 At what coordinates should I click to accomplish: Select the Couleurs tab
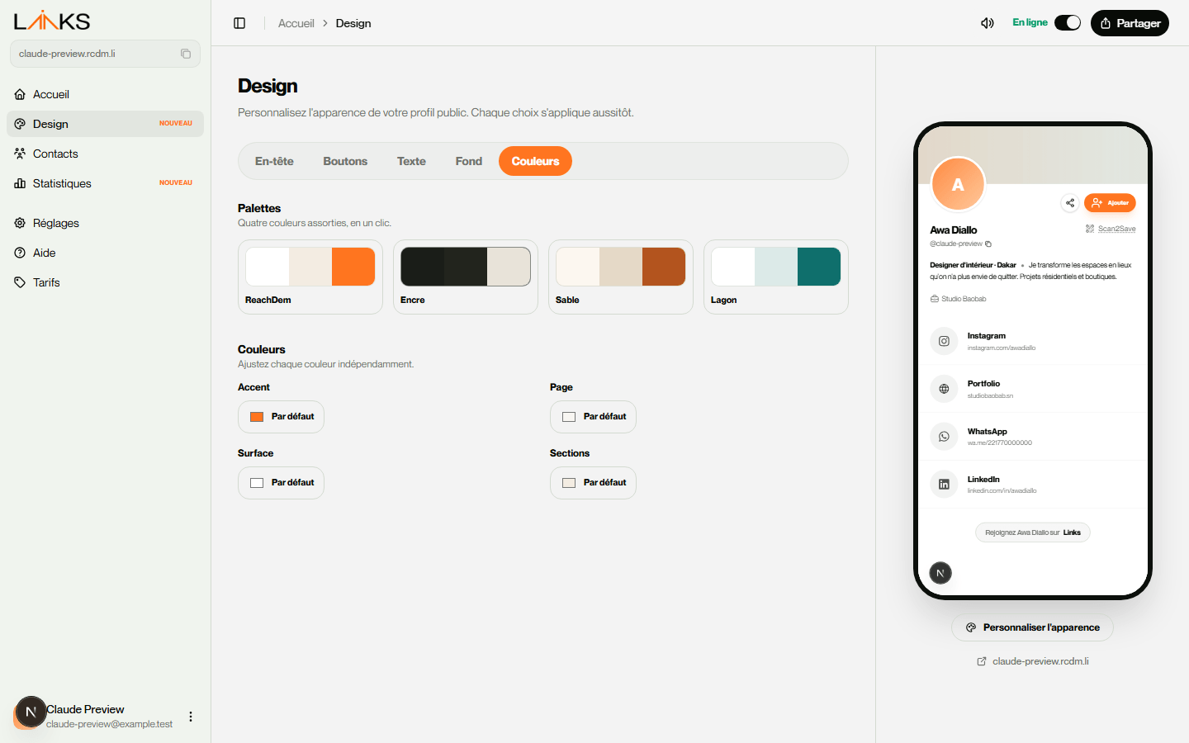click(x=535, y=161)
